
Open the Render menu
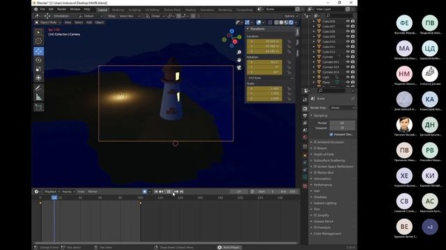(x=62, y=9)
